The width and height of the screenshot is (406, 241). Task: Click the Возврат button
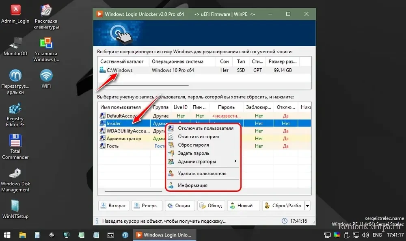click(114, 206)
